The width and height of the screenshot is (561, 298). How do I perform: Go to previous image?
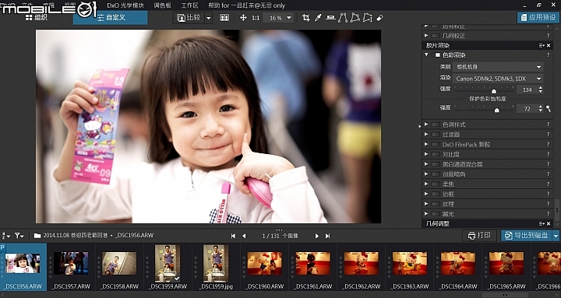click(x=244, y=236)
